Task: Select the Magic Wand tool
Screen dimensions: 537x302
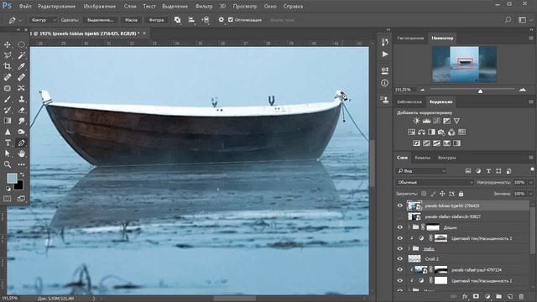Action: [x=21, y=55]
